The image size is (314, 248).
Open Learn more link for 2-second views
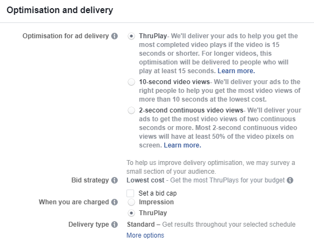(182, 145)
